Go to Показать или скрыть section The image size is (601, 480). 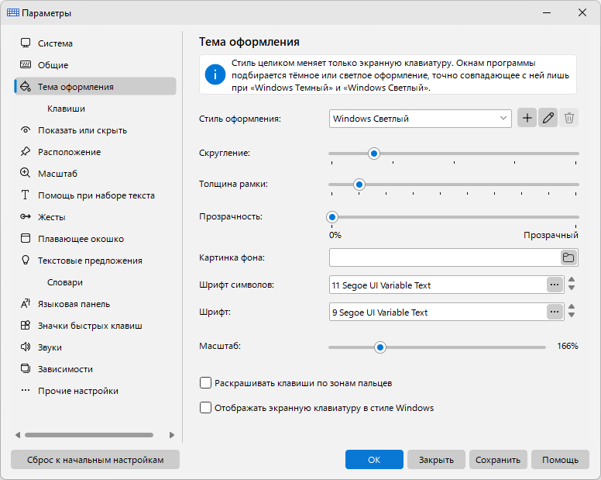(x=95, y=130)
